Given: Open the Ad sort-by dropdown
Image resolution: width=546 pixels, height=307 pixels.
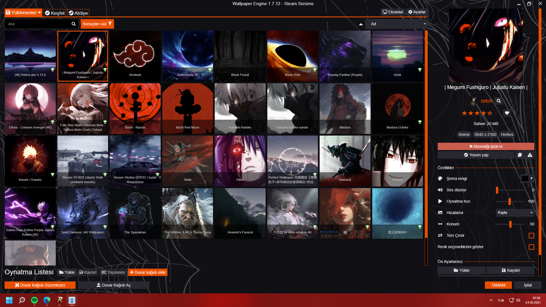Looking at the screenshot, I should click(x=397, y=24).
